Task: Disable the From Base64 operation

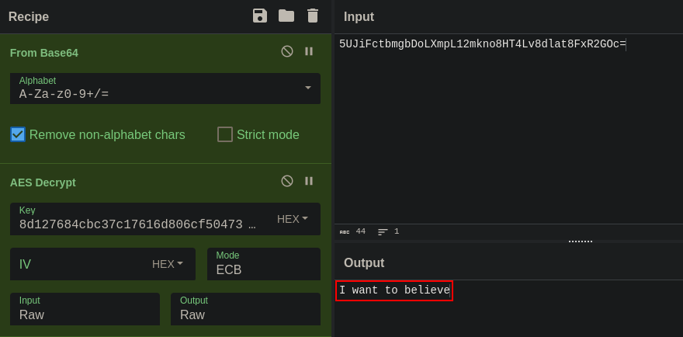Action: coord(287,52)
